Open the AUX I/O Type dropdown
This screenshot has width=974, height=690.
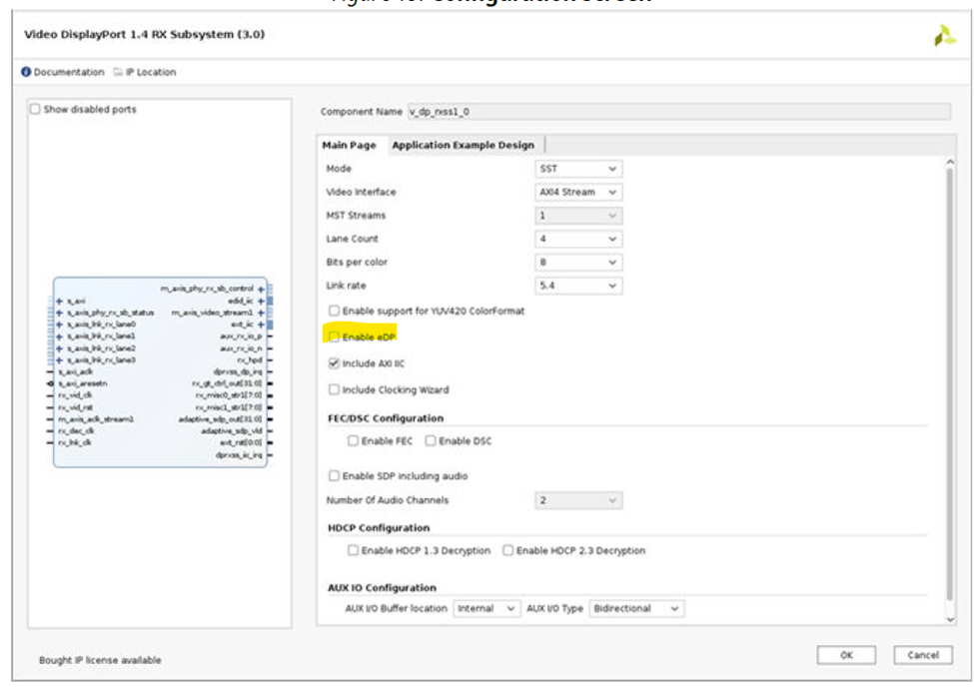636,608
